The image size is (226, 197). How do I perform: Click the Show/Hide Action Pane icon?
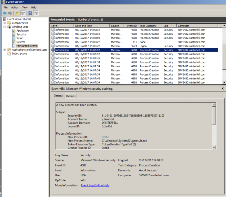tap(36, 13)
